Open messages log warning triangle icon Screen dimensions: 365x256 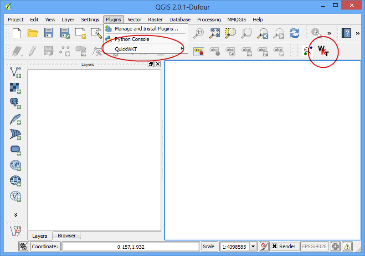[x=347, y=246]
